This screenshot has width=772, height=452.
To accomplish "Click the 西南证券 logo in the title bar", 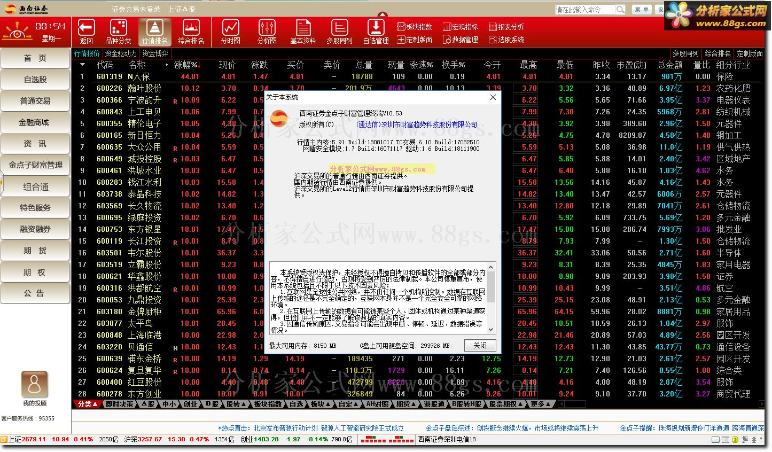I will [26, 9].
